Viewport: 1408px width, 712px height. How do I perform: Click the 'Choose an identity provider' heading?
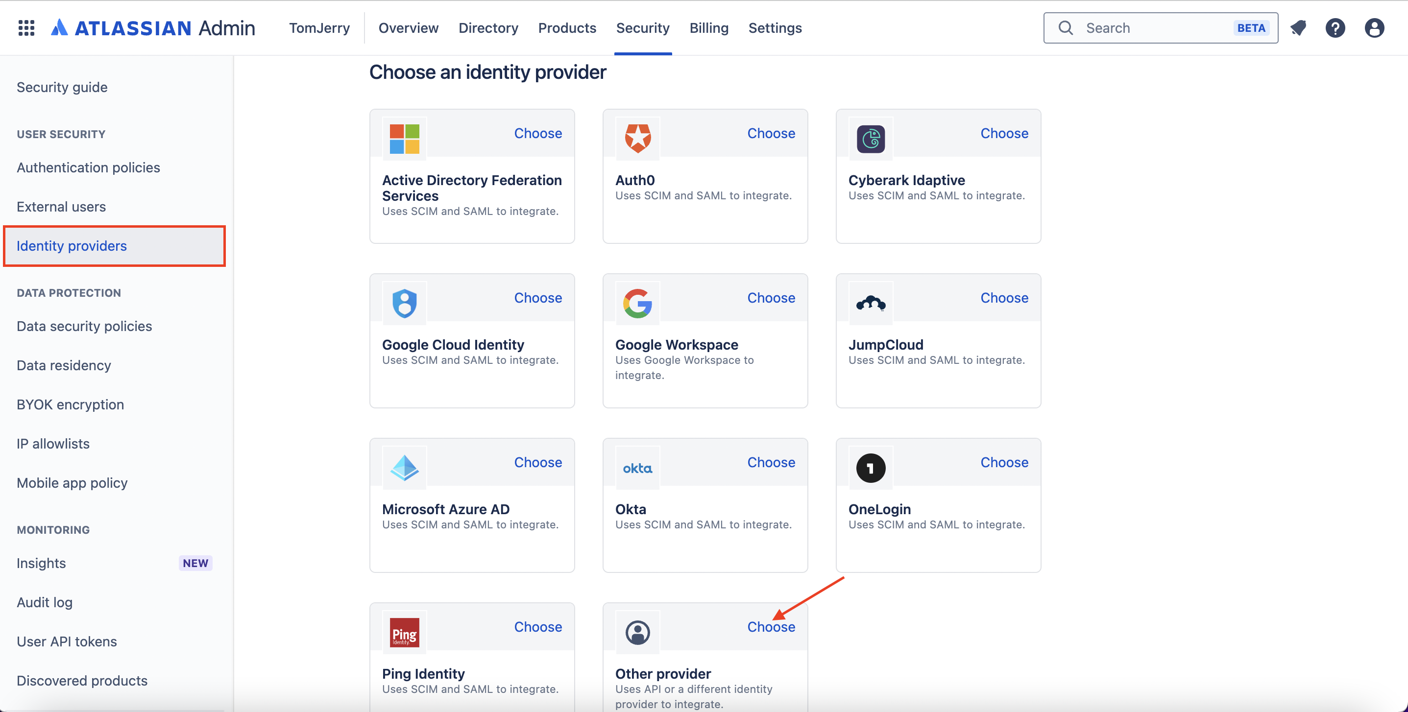[x=487, y=72]
